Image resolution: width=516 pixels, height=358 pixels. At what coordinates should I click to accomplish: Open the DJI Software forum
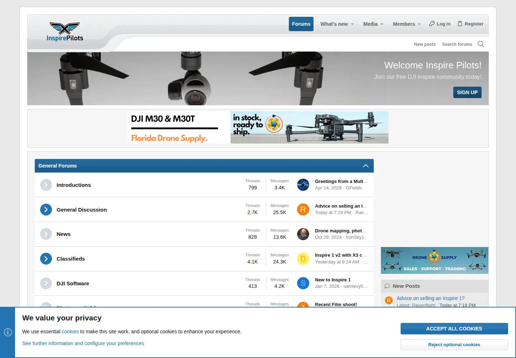tap(73, 284)
